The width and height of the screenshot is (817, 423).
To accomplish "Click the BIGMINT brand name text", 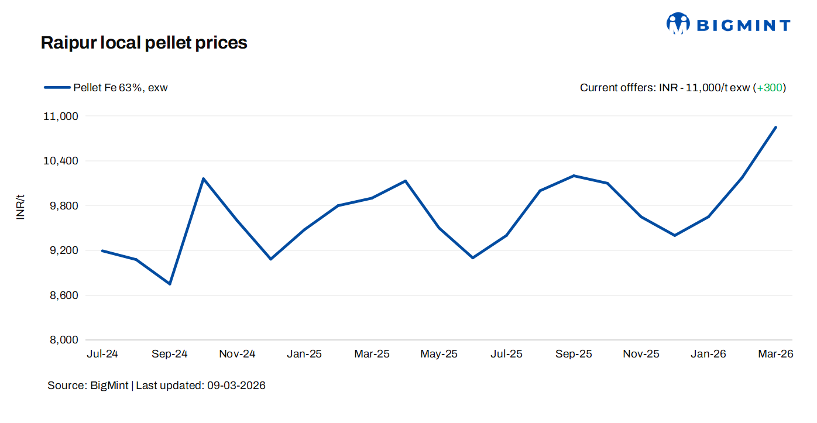I will click(x=743, y=25).
